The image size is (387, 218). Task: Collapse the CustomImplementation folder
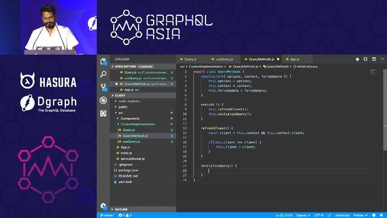[143, 124]
